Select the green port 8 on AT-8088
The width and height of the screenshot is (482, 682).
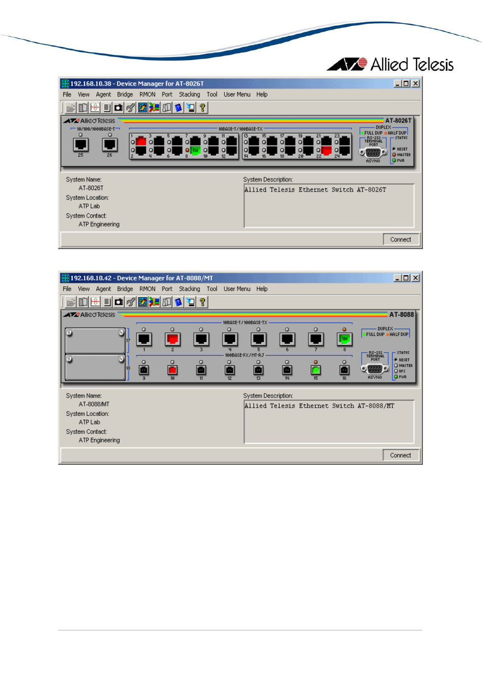pyautogui.click(x=345, y=339)
